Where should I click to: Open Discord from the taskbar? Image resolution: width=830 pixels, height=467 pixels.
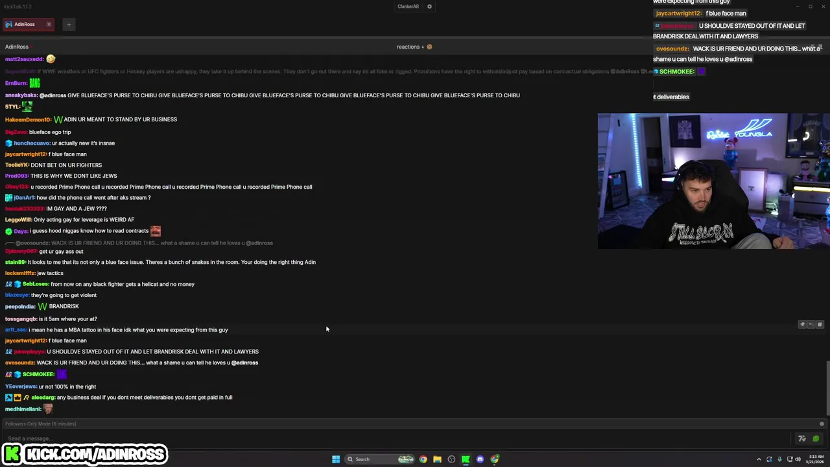(x=480, y=459)
